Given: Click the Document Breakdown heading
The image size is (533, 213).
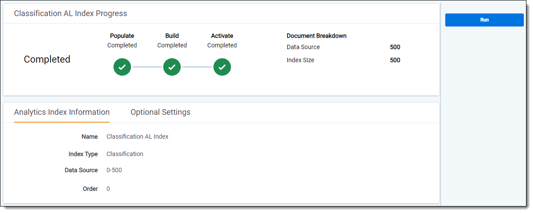Looking at the screenshot, I should 316,36.
